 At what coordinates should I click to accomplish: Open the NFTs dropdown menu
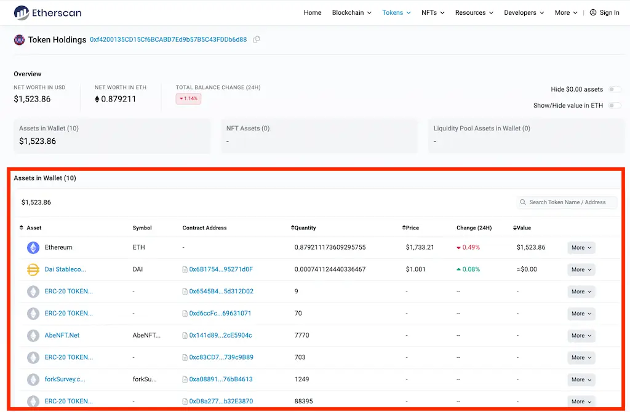433,12
